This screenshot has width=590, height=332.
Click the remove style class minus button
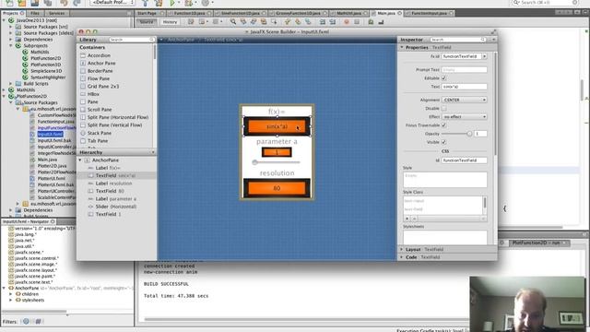[x=414, y=219]
